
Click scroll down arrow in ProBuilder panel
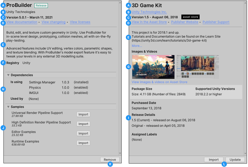(x=120, y=153)
